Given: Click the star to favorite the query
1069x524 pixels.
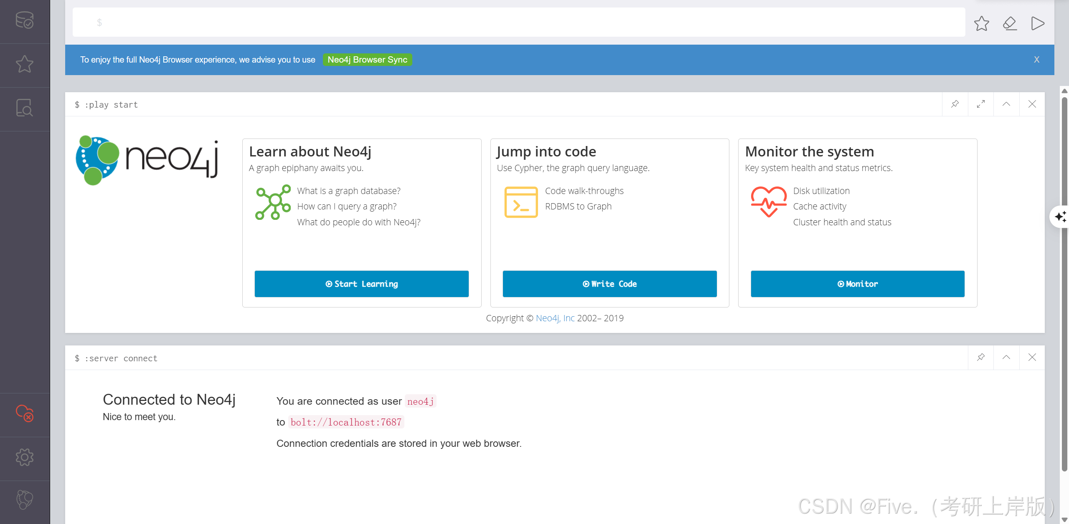Looking at the screenshot, I should click(x=981, y=23).
